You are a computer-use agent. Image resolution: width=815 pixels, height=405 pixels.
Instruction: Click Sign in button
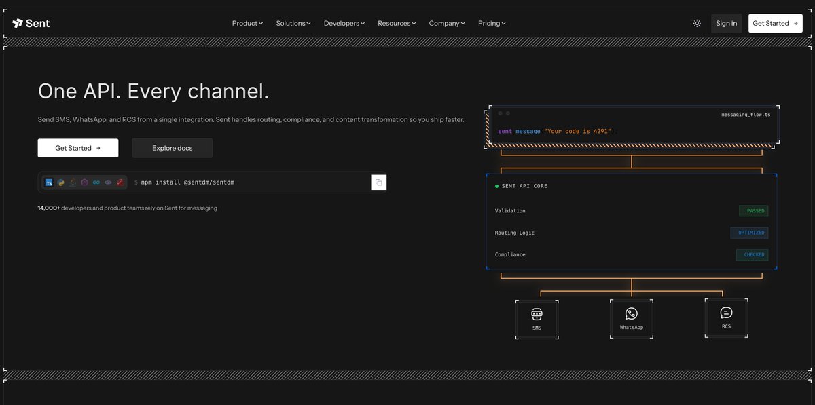tap(726, 23)
